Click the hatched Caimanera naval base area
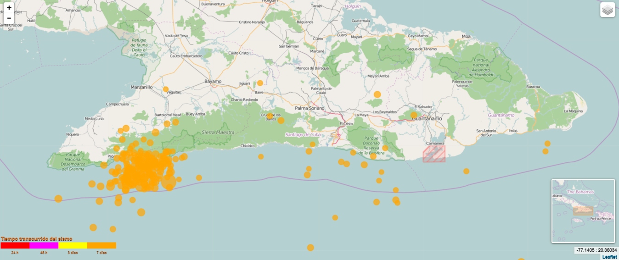 [x=434, y=154]
